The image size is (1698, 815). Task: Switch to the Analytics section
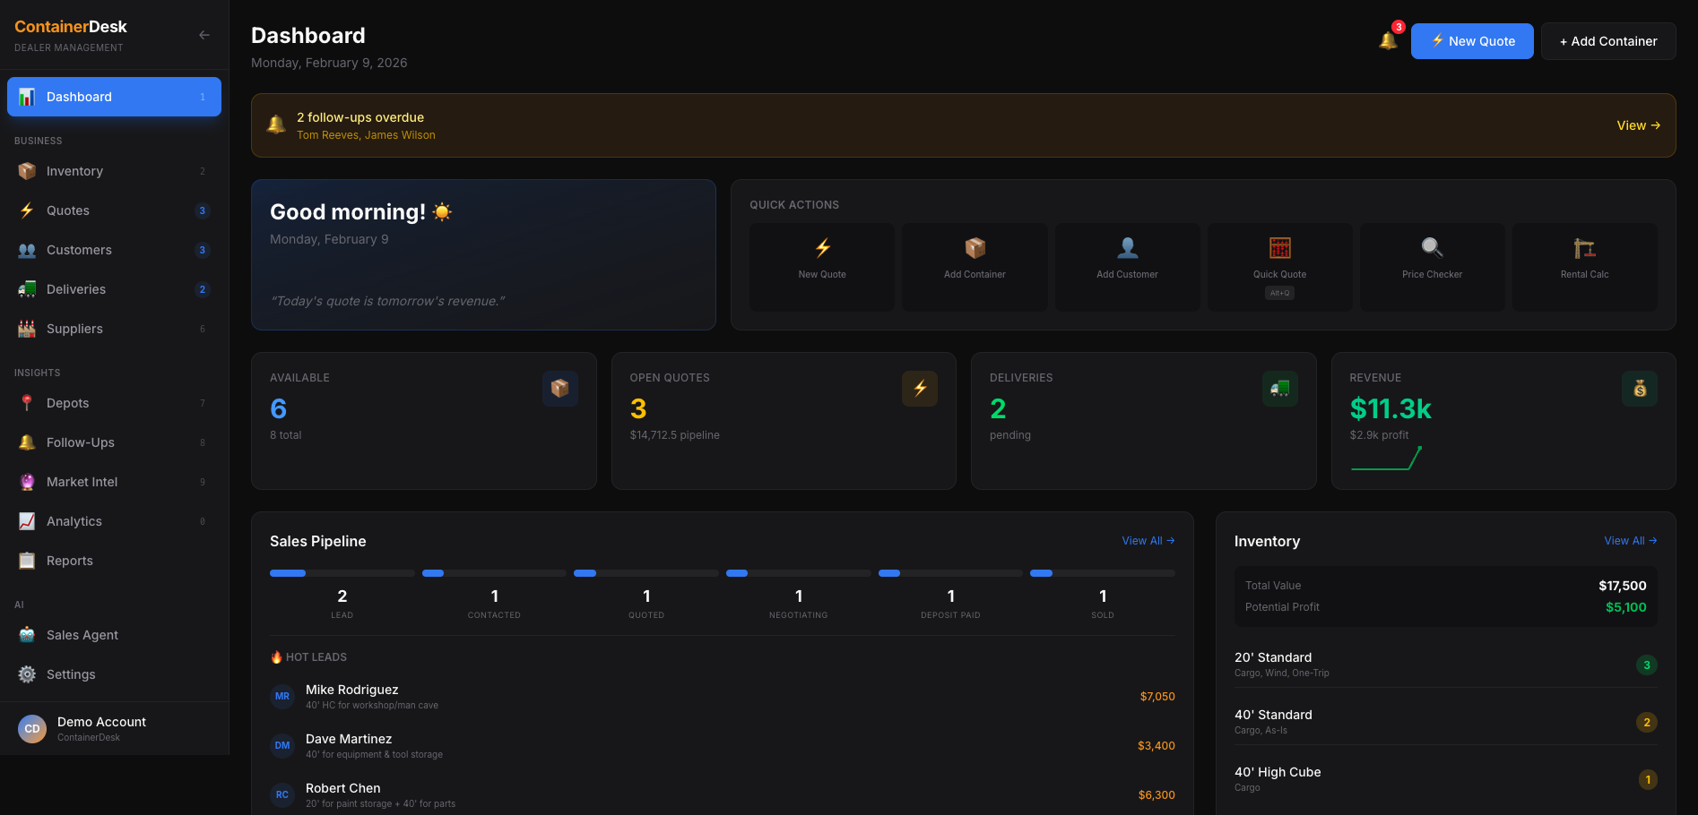(x=74, y=520)
